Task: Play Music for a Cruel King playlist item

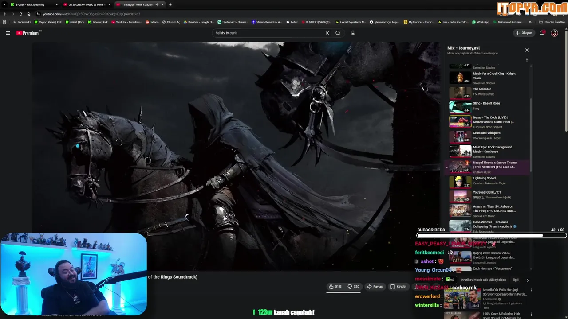Action: point(488,78)
